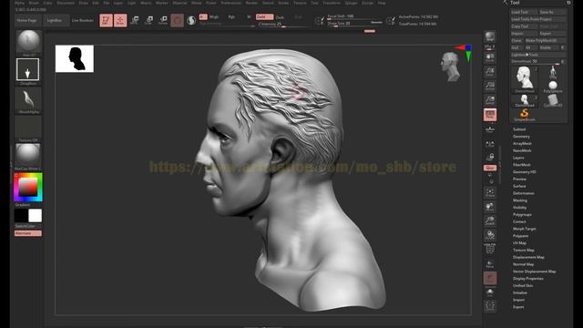Open the brush alpha selector
Viewport: 583px width, 328px height.
[x=28, y=99]
